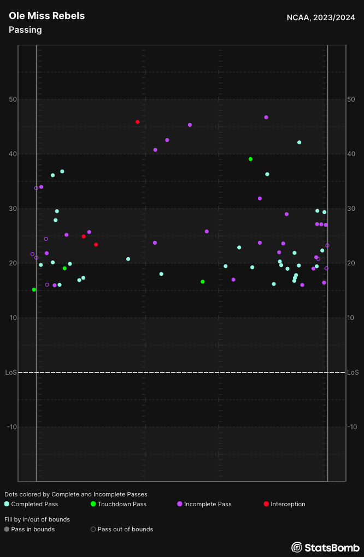The width and height of the screenshot is (364, 557).
Task: Click 'Dots colored by Complete and Incomplete Passes' heading
Action: click(76, 494)
